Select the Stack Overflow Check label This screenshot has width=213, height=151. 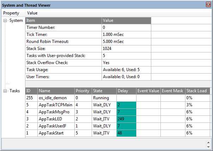47,63
